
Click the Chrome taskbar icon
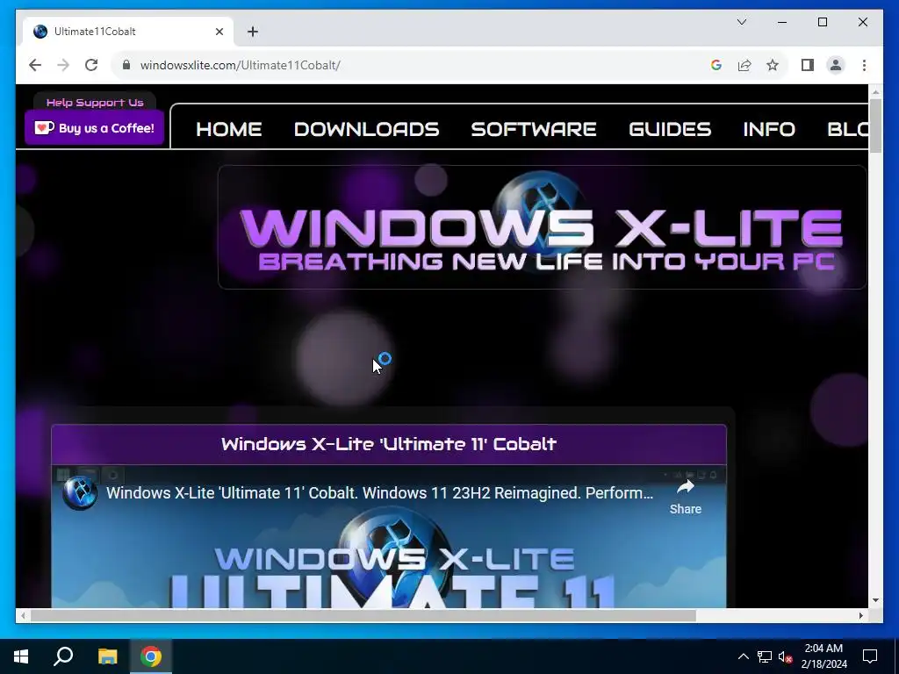[x=151, y=656]
